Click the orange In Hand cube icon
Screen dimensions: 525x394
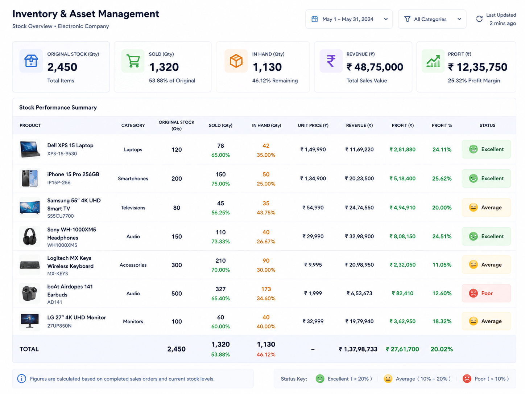[236, 61]
